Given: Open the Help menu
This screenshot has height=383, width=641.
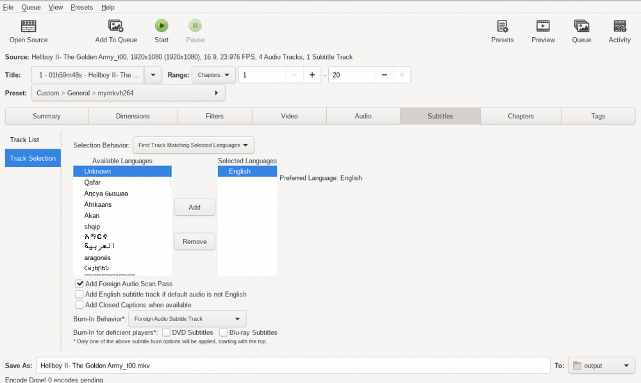Looking at the screenshot, I should (108, 7).
